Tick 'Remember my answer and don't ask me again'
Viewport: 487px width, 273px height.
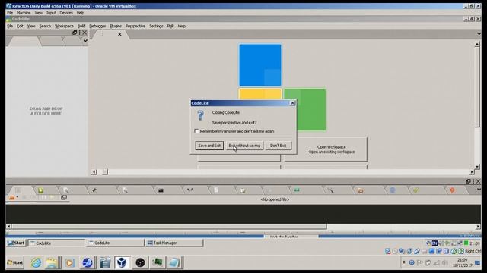click(196, 131)
